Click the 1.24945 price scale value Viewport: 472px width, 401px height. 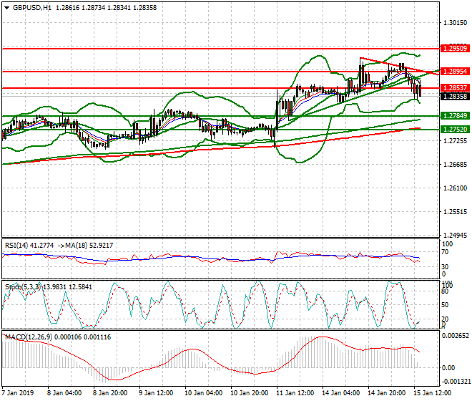click(455, 235)
